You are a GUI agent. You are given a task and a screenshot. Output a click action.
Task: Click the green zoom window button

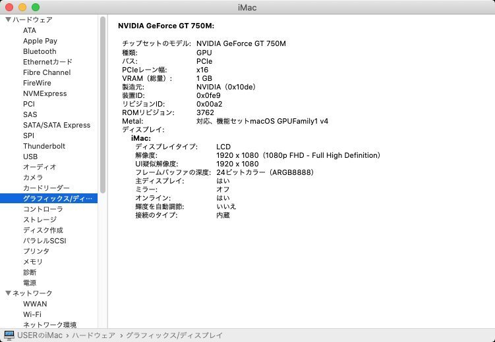36,7
